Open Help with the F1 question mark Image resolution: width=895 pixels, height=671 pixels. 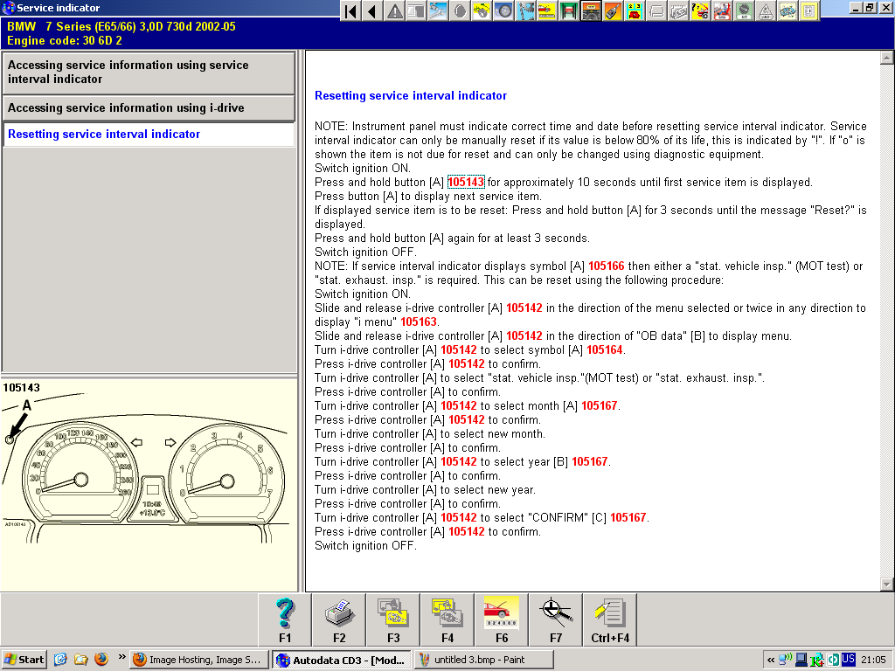(285, 620)
